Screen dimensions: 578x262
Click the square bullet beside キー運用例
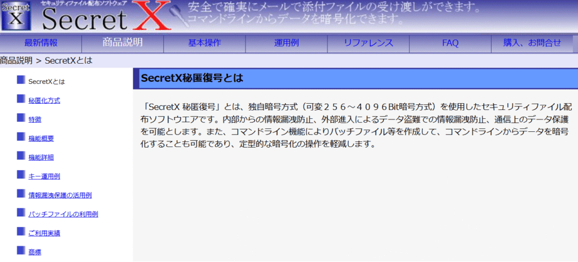21,175
